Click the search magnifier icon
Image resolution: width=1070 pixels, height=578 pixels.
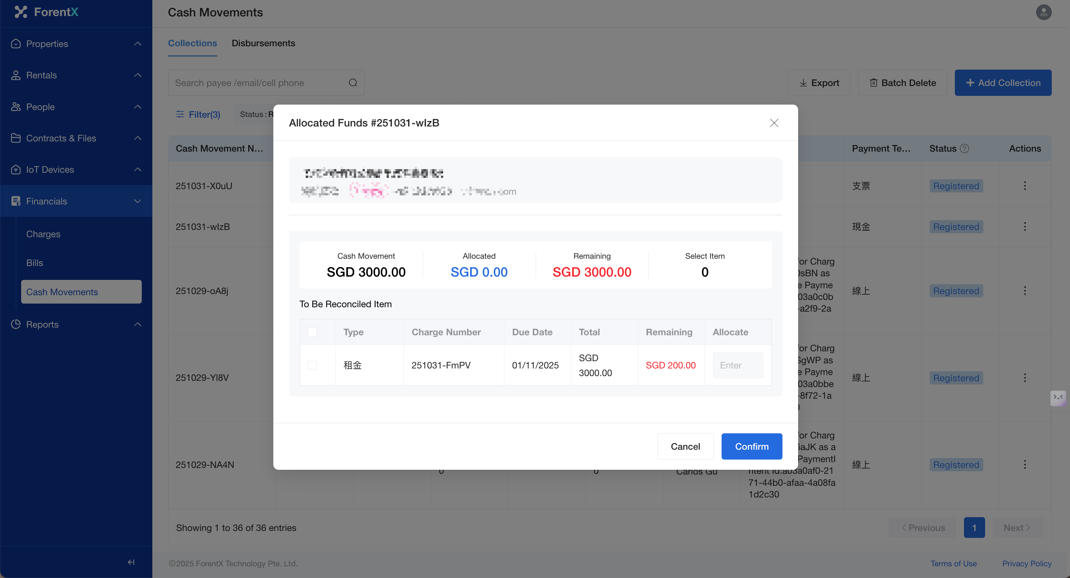coord(353,83)
